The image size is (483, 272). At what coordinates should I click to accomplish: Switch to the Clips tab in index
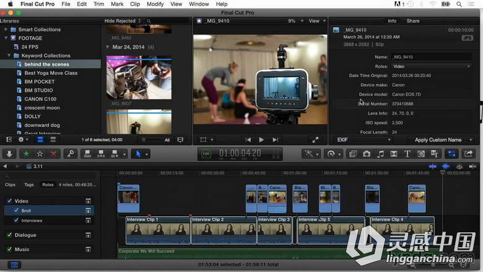(10, 185)
